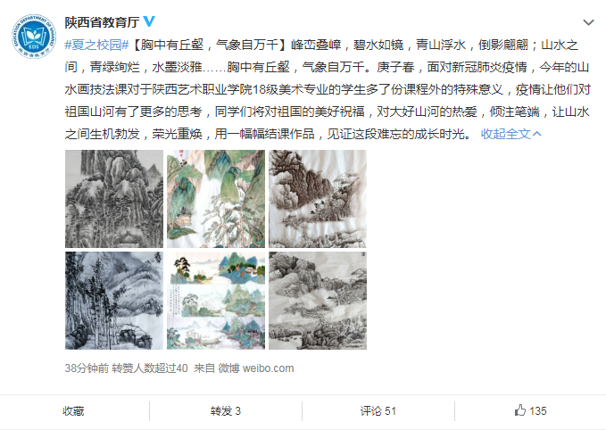Click 转发 3 to repost
Screen dimensions: 606x430
coord(226,410)
